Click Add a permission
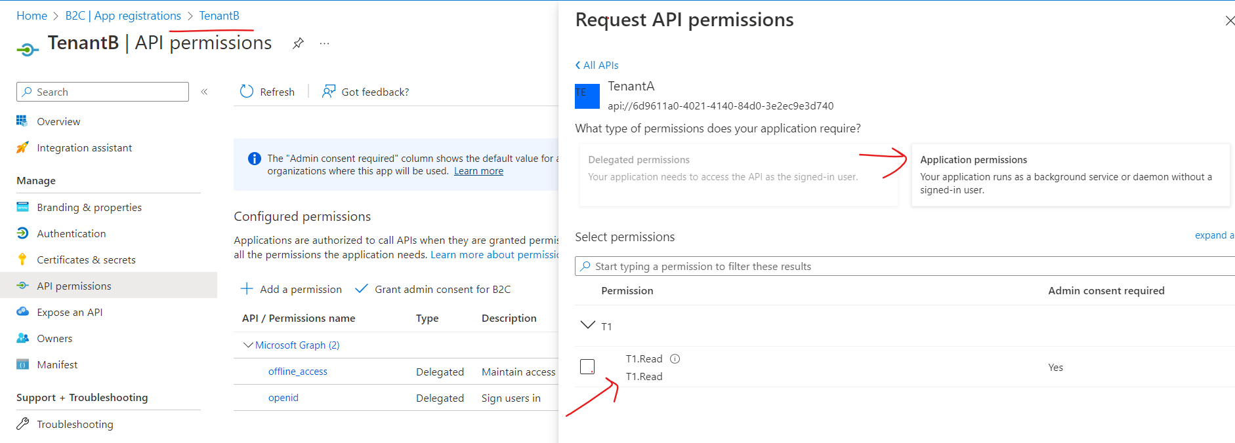Viewport: 1235px width, 443px height. [x=291, y=289]
